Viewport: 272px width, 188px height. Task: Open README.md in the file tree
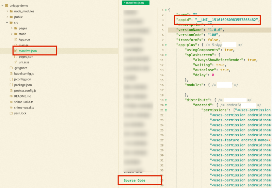click(23, 96)
